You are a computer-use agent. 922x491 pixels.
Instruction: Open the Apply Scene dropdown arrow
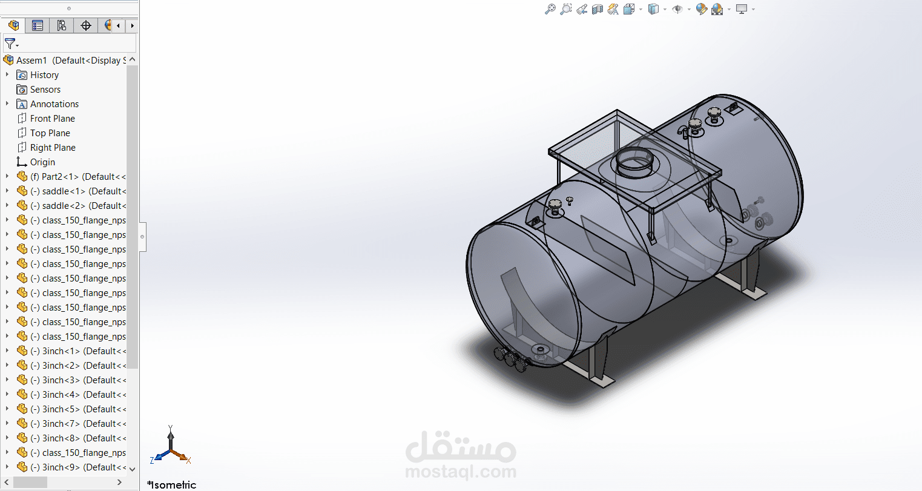pos(729,10)
